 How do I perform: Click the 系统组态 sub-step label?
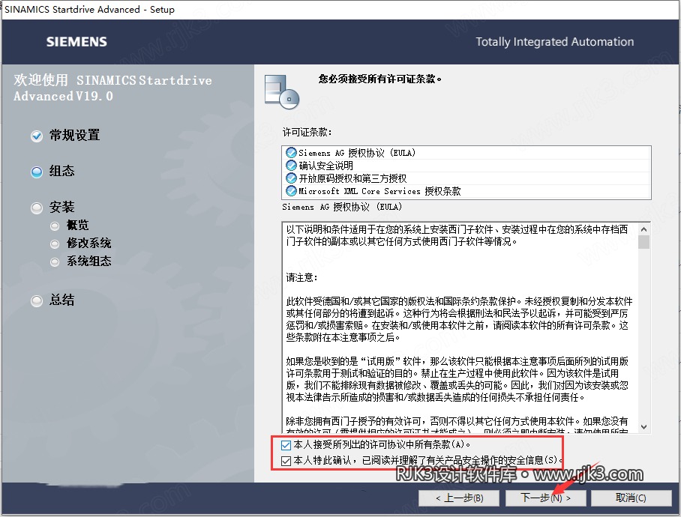pyautogui.click(x=89, y=261)
